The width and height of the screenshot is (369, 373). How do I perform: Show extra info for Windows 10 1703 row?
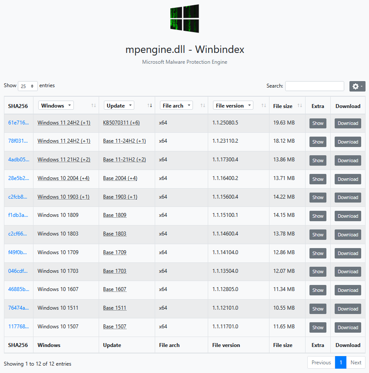click(x=318, y=272)
